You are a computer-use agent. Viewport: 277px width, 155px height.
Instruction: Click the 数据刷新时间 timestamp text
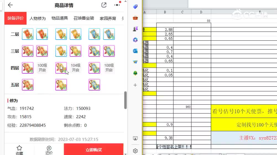(64, 139)
